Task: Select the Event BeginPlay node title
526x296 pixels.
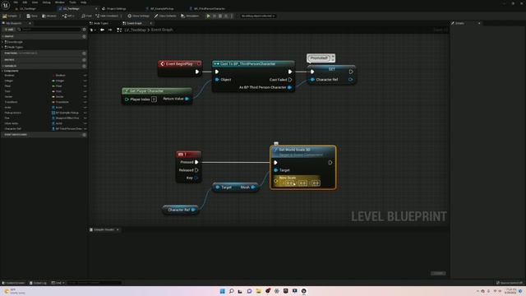Action: click(179, 64)
